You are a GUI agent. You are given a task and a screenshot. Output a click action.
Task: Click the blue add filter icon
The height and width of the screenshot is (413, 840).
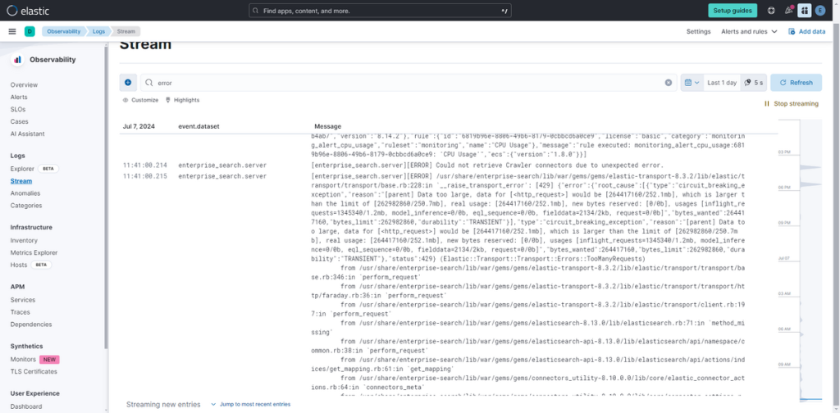coord(128,83)
